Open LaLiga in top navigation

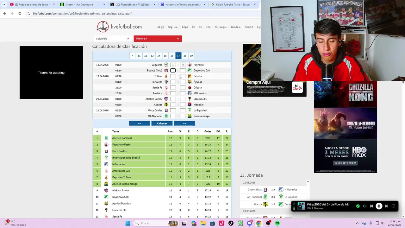pos(160,27)
